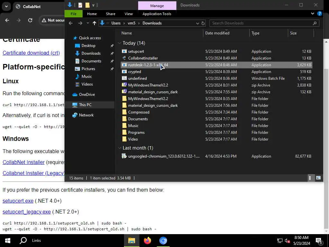The height and width of the screenshot is (247, 329).
Task: Open the notification center icon
Action: [x=319, y=241]
